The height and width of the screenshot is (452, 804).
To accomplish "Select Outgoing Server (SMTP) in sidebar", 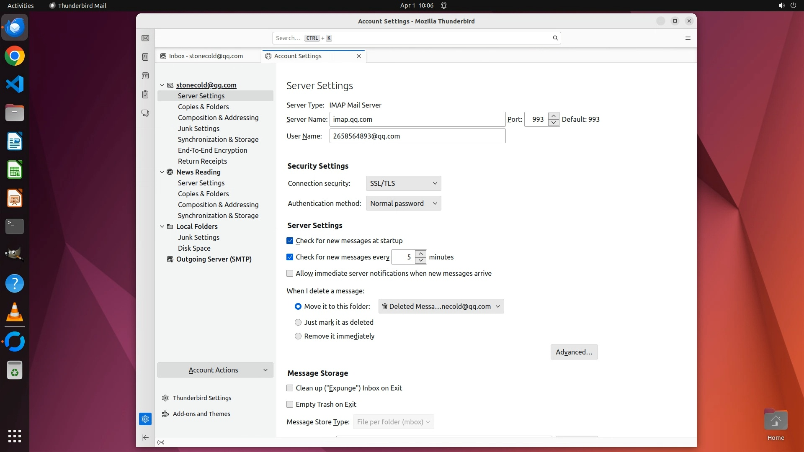I will point(214,259).
